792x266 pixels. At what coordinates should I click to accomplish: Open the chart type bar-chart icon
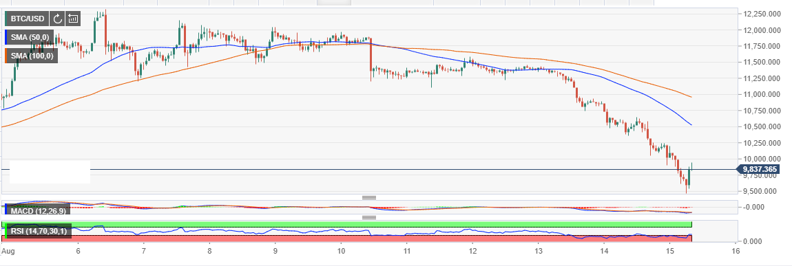click(x=73, y=19)
